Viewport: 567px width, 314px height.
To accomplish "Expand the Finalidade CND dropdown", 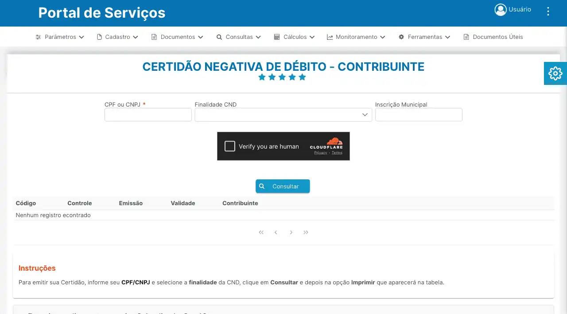I will (x=283, y=115).
